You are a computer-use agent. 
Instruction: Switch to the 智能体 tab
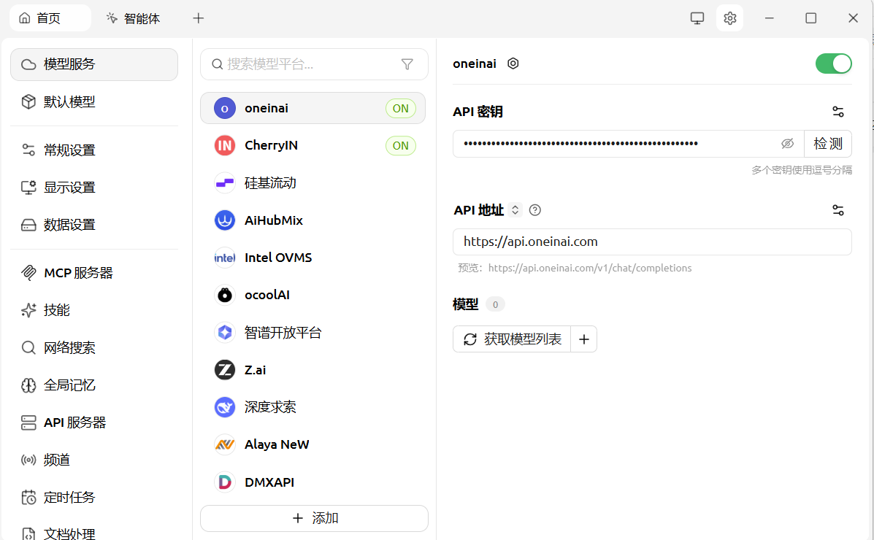[x=133, y=18]
